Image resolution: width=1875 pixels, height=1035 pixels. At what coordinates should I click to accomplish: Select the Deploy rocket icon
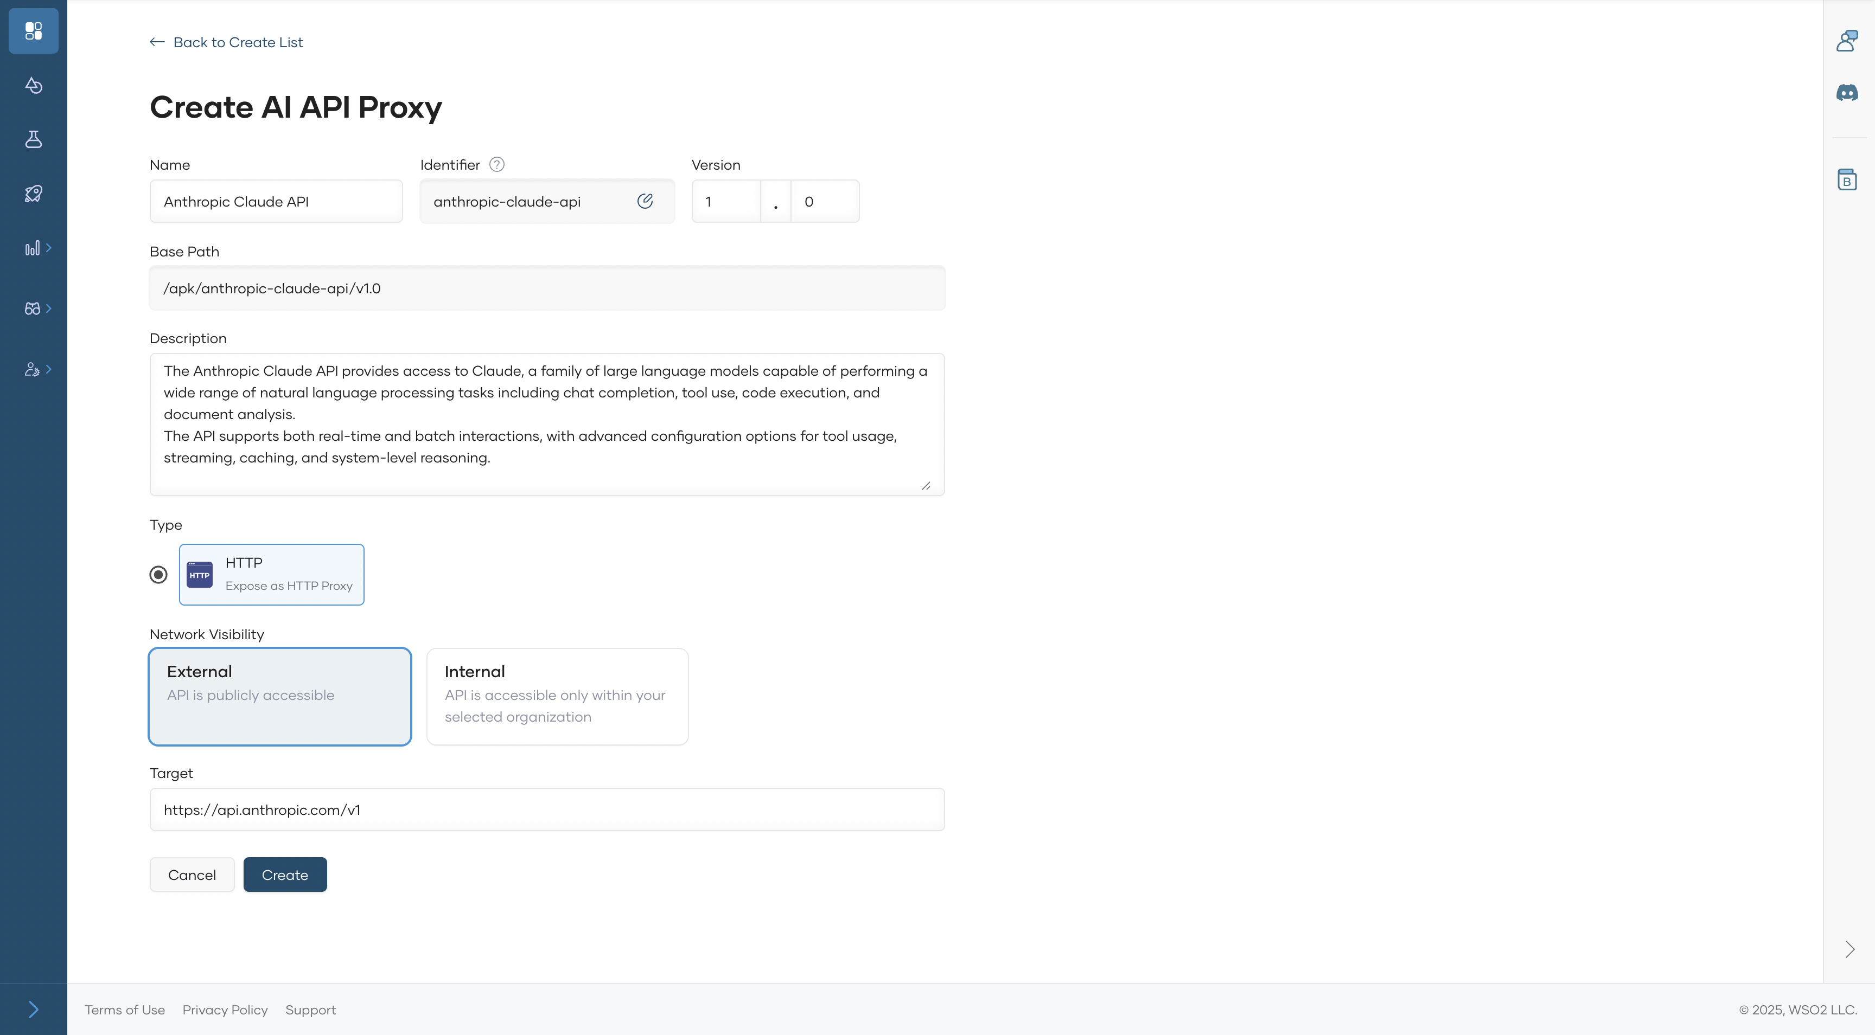click(x=34, y=193)
